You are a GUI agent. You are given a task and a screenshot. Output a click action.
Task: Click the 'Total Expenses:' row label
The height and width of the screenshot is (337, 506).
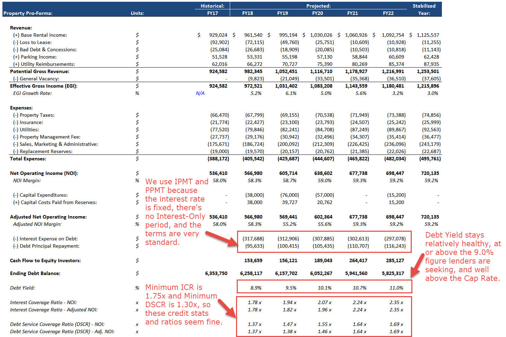[x=28, y=159]
